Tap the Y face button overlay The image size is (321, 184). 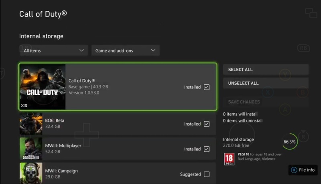point(285,75)
